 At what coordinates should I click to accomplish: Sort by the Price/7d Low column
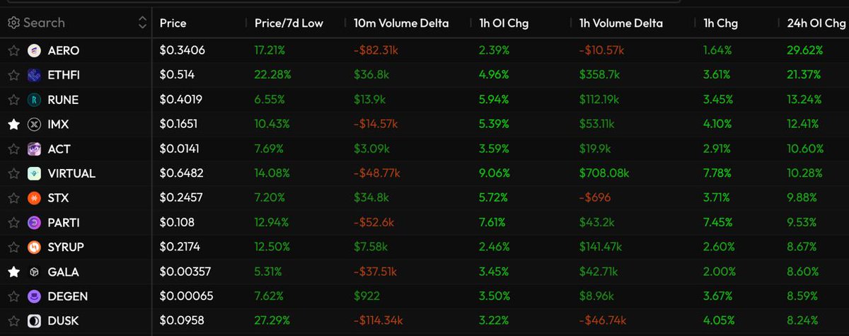(x=289, y=23)
